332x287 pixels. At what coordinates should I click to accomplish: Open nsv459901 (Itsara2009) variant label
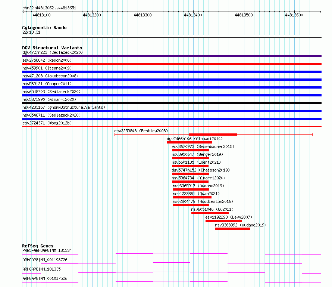point(47,68)
